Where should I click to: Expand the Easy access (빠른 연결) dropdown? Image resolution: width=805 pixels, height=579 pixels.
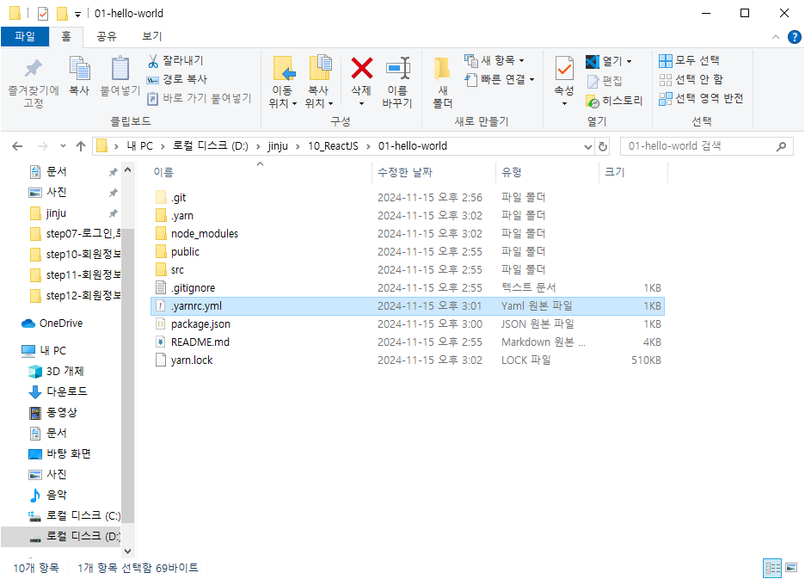coord(500,79)
